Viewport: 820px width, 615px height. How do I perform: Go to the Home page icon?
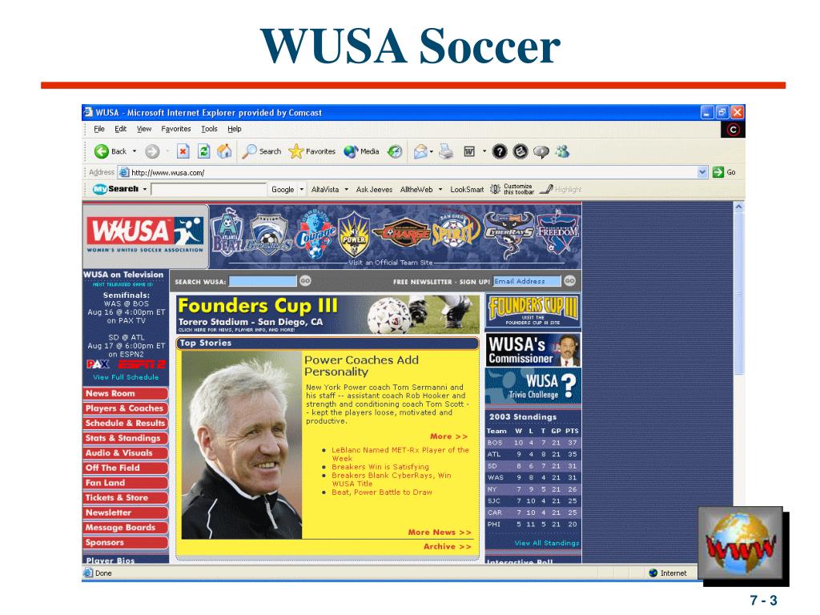[x=224, y=151]
